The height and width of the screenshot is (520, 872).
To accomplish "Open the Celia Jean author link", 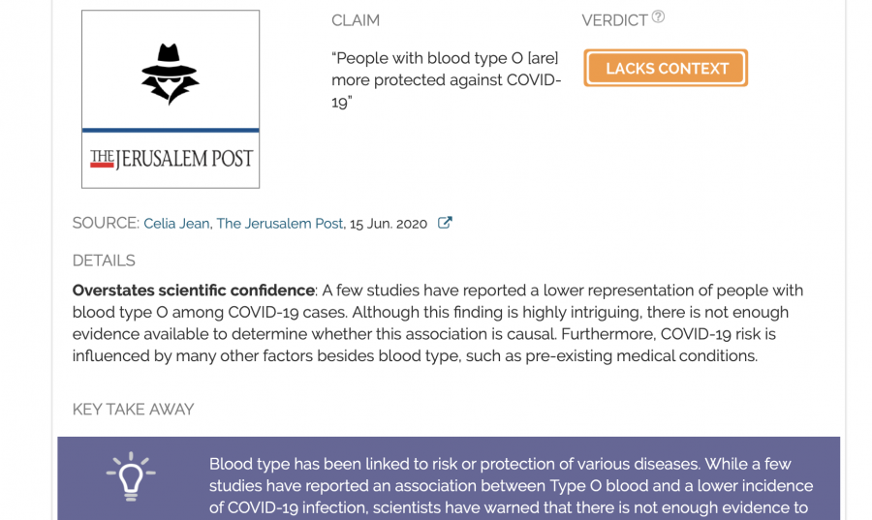I will (176, 224).
